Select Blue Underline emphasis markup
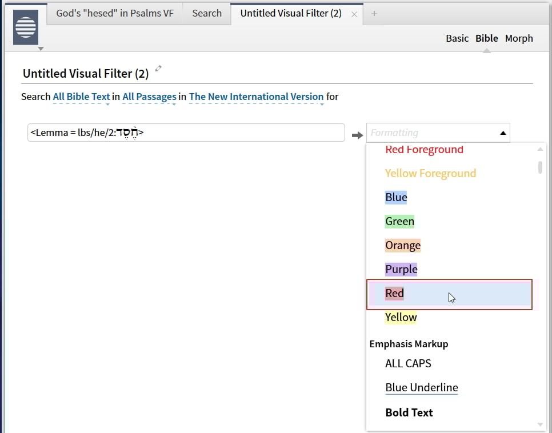552x433 pixels. (422, 387)
